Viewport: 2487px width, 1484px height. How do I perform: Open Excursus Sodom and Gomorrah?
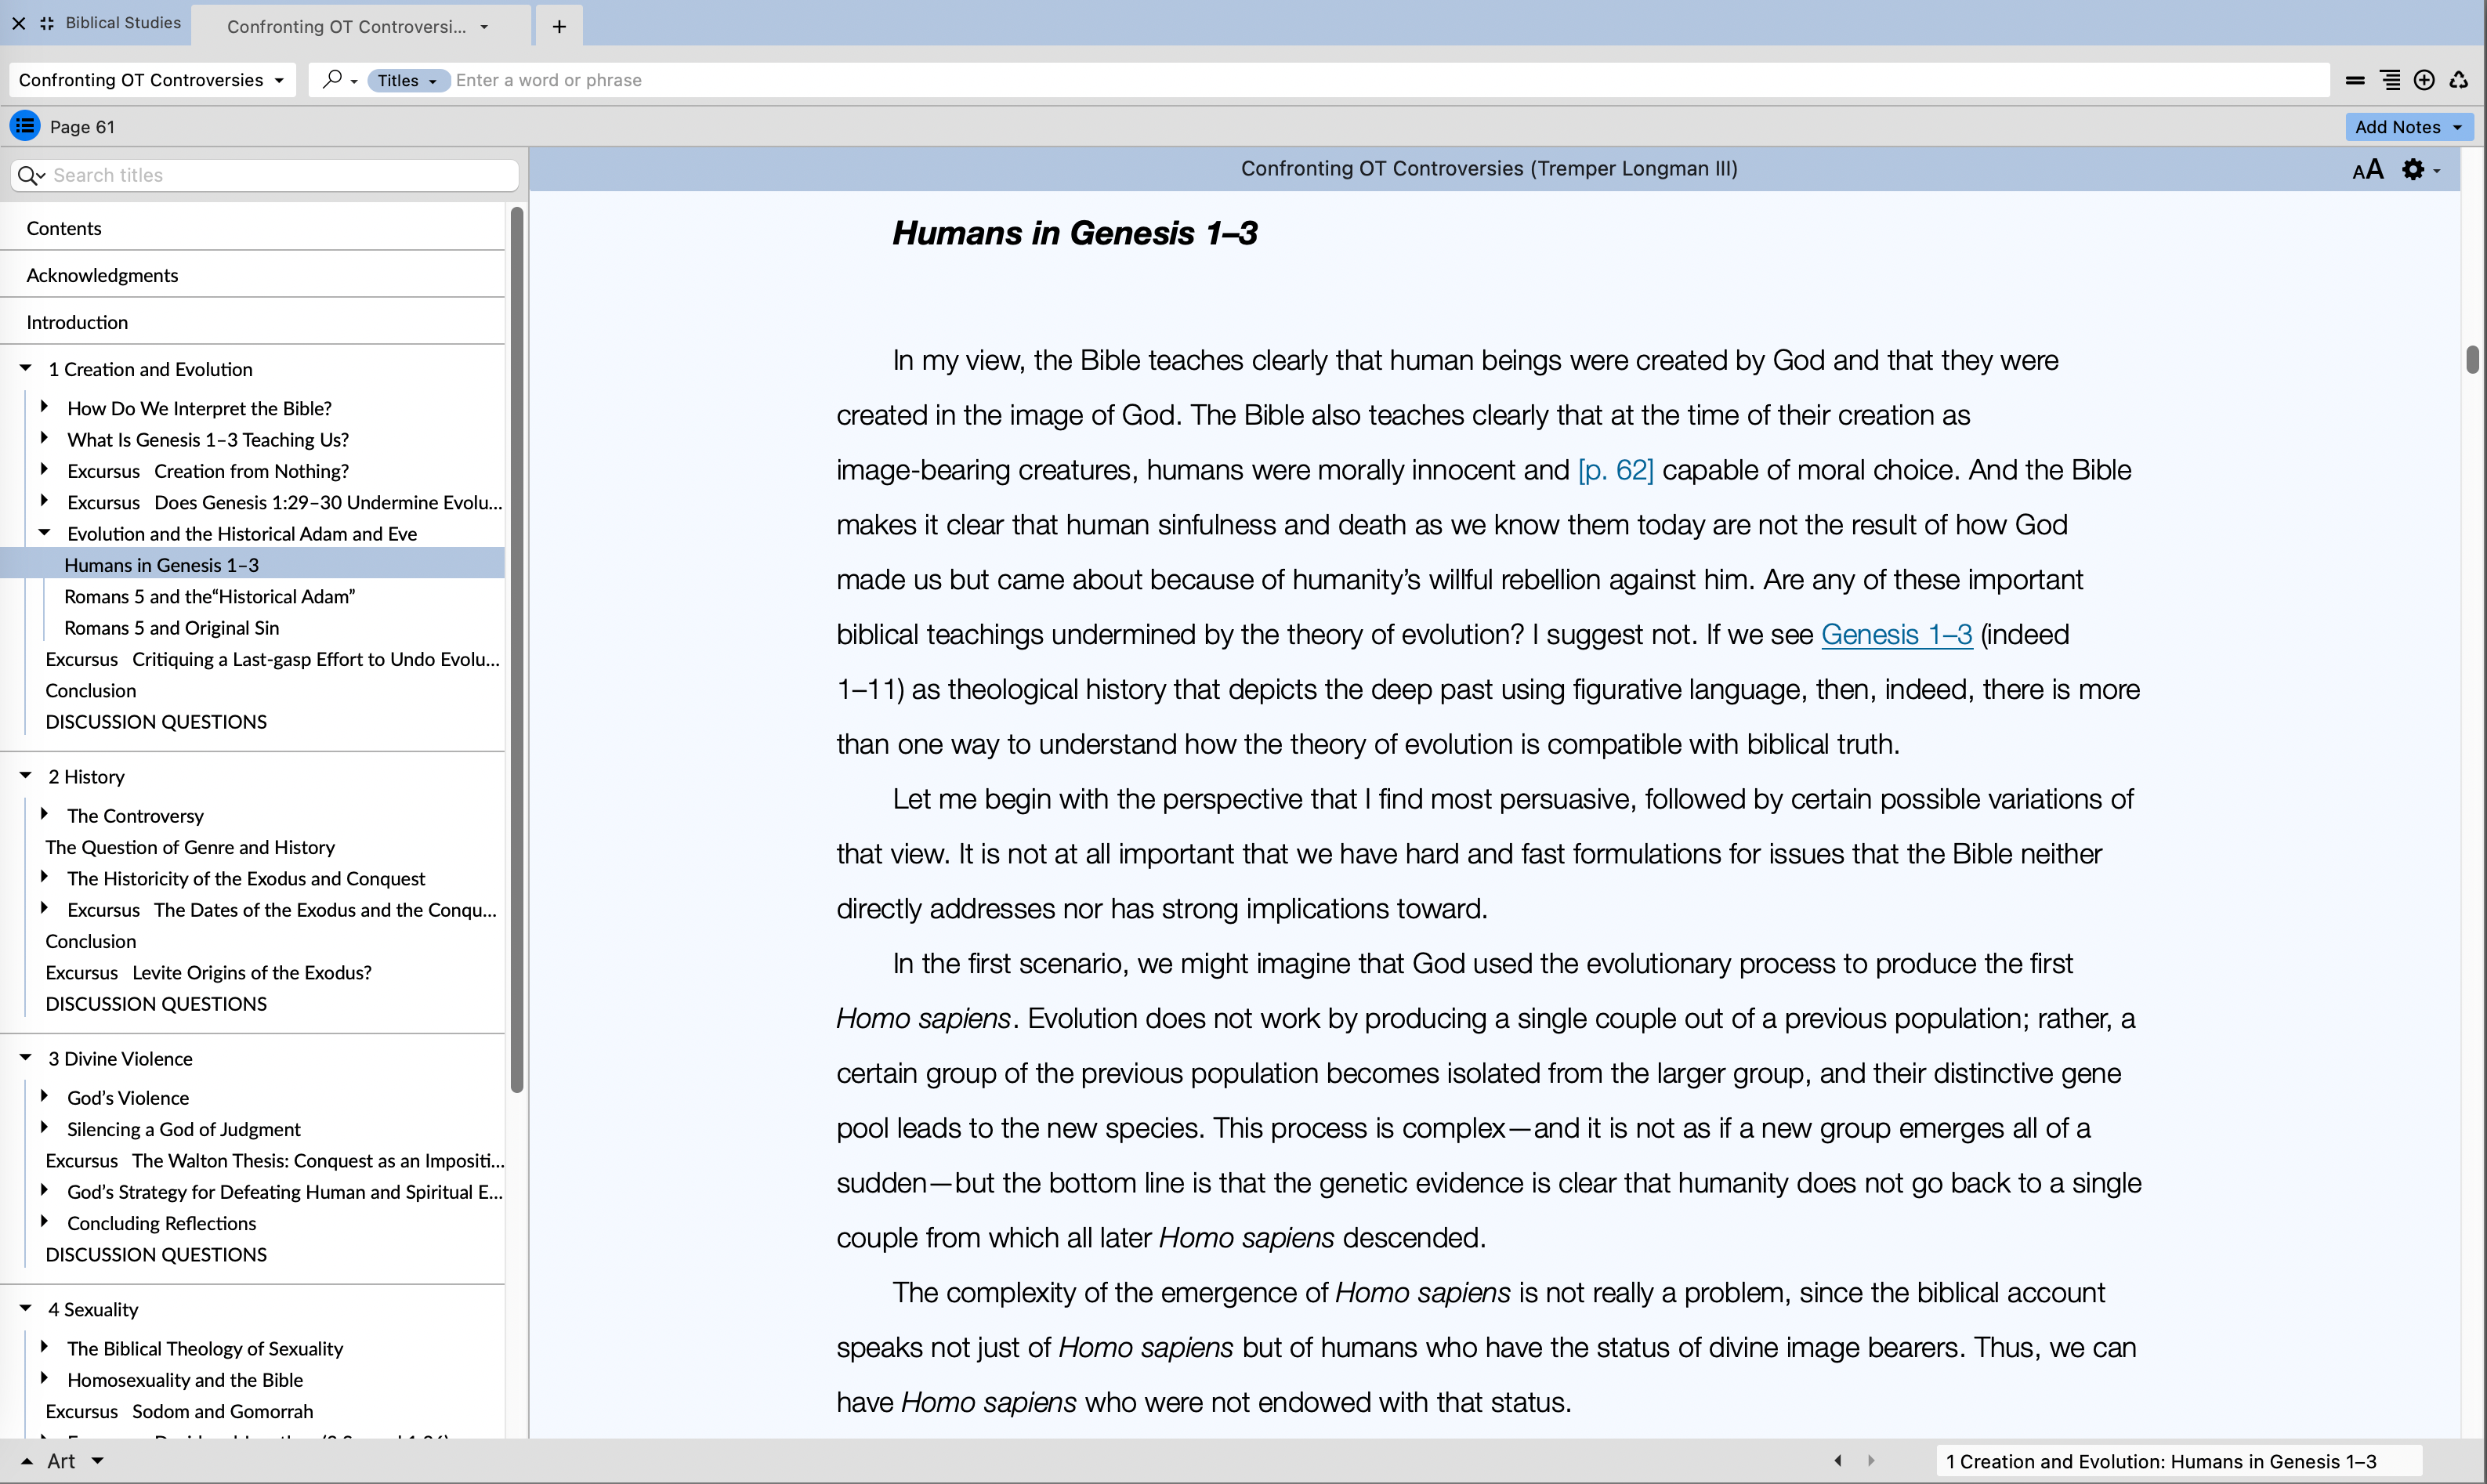coord(179,1411)
